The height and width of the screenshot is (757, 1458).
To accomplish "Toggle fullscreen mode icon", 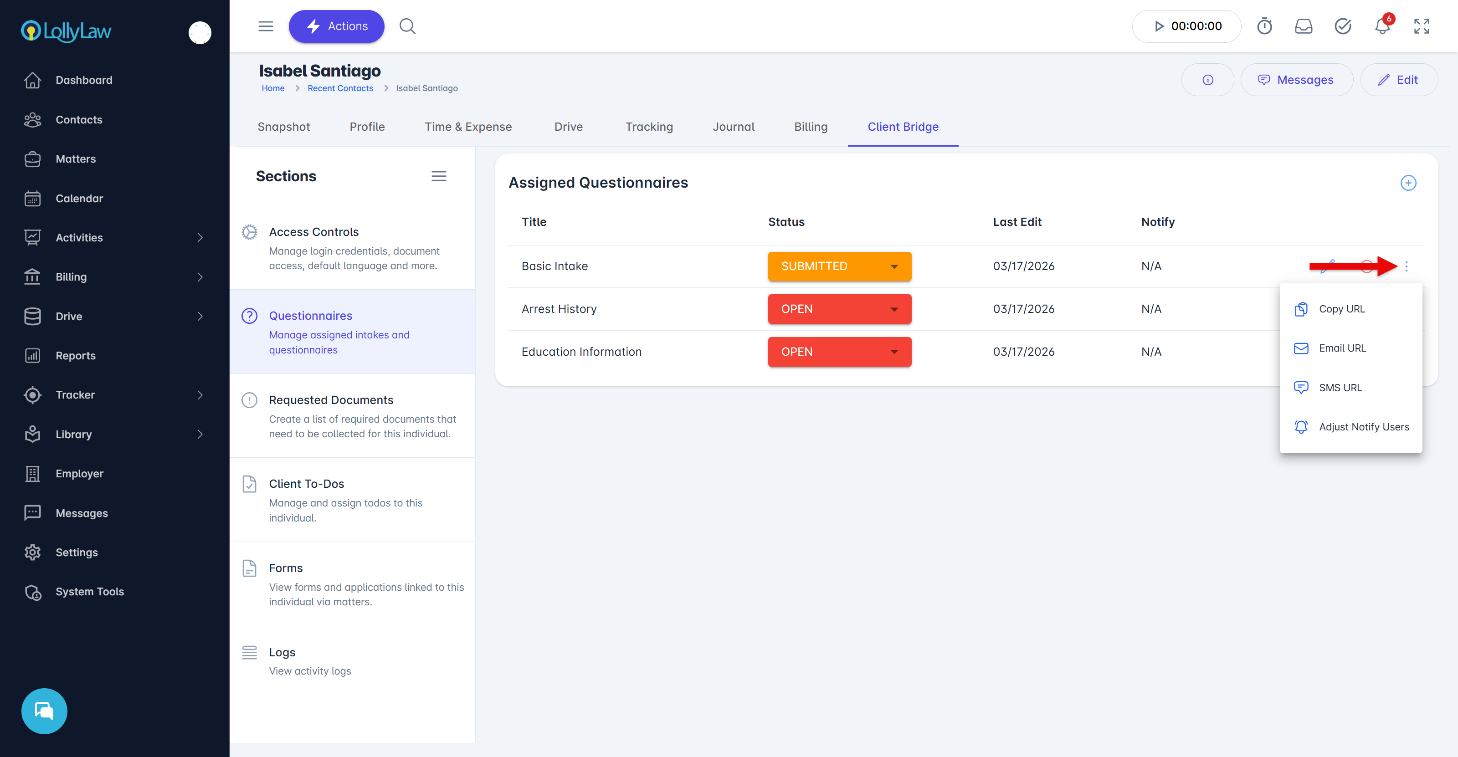I will point(1421,26).
